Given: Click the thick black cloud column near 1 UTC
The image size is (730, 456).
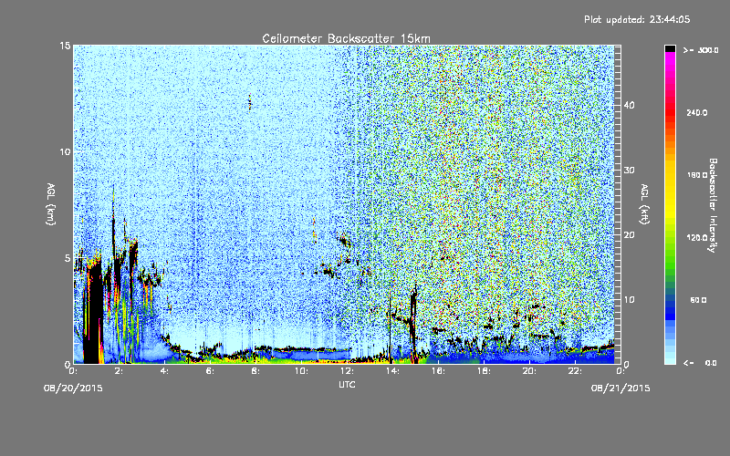Looking at the screenshot, I should click(95, 314).
